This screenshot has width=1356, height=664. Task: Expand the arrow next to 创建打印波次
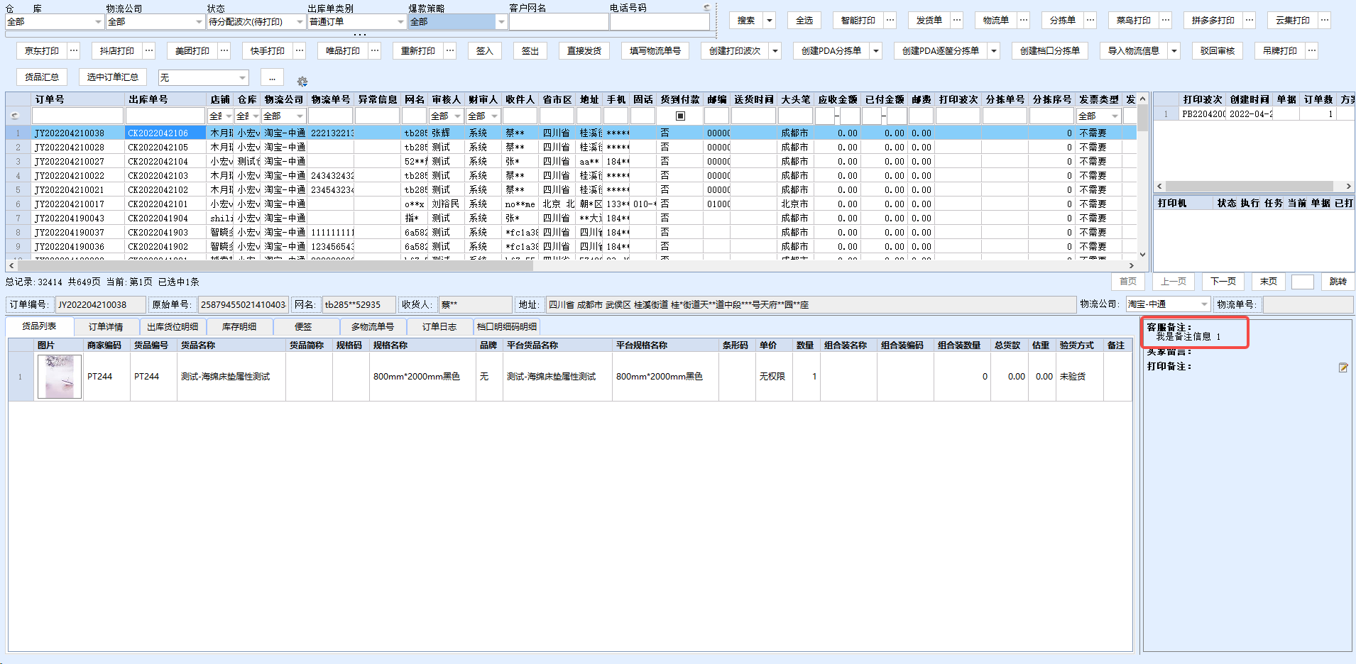(775, 51)
